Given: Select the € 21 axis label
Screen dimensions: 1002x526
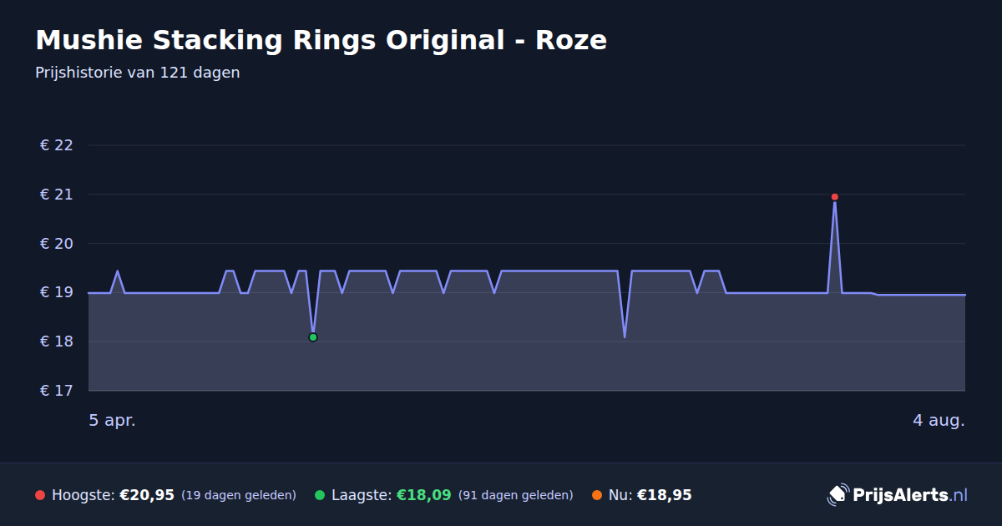Looking at the screenshot, I should click(57, 195).
